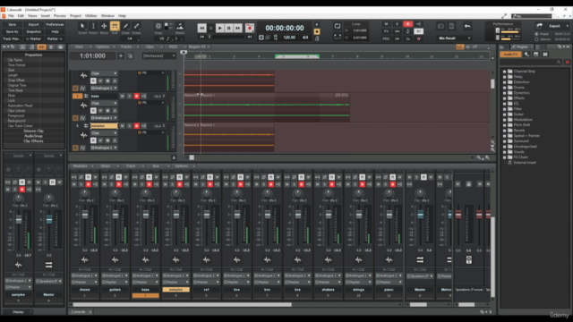Open track view Tracks menu
The height and width of the screenshot is (322, 573).
coord(126,47)
